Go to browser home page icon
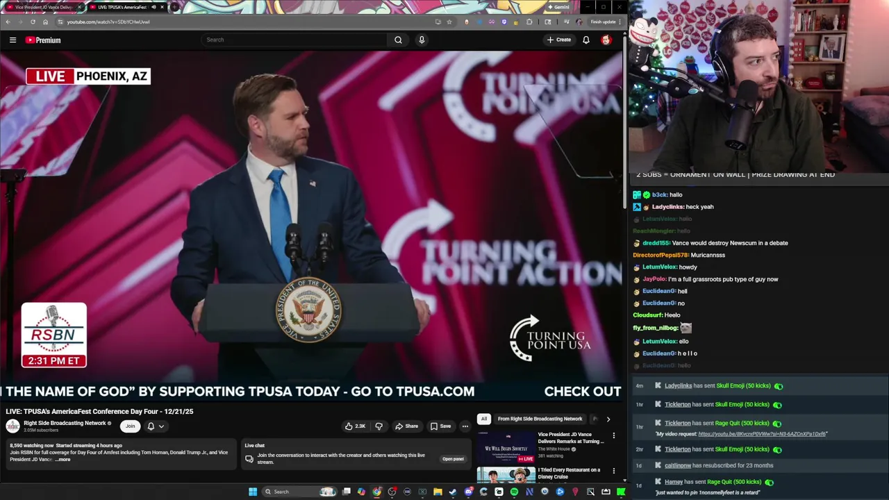The height and width of the screenshot is (500, 889). [x=45, y=22]
